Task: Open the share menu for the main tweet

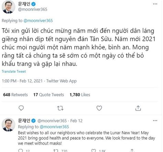Action: coord(138,108)
